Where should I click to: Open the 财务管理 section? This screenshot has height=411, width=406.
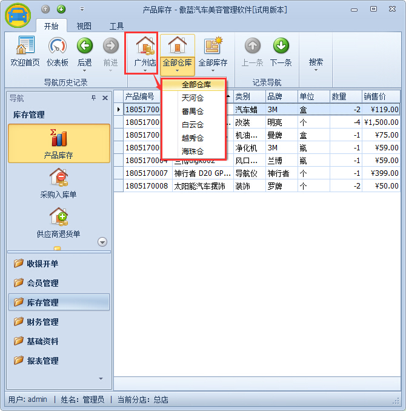pos(42,322)
